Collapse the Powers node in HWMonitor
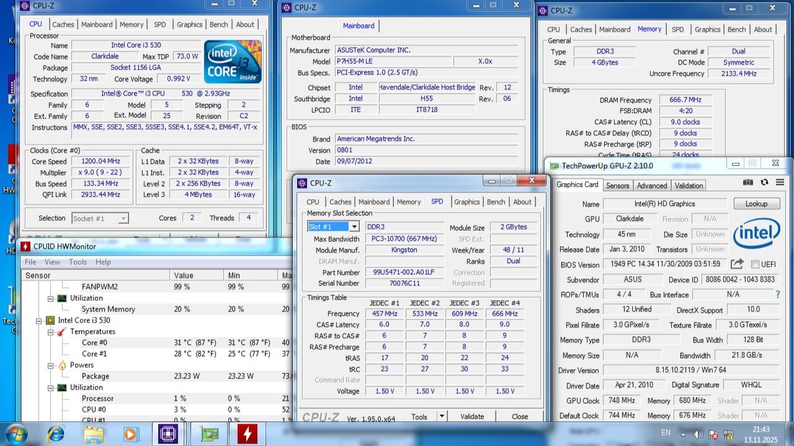This screenshot has height=446, width=794. point(51,365)
